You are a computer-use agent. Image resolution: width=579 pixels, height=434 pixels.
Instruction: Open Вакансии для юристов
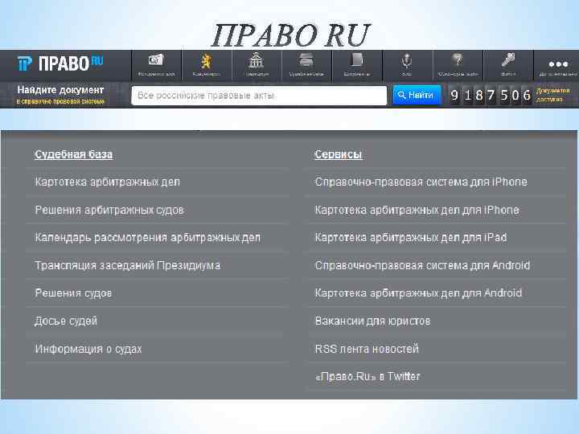tap(372, 321)
